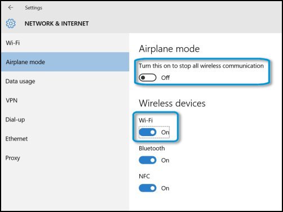Screen dimensions: 283x212
Task: Disable the Bluetooth toggle
Action: (148, 160)
